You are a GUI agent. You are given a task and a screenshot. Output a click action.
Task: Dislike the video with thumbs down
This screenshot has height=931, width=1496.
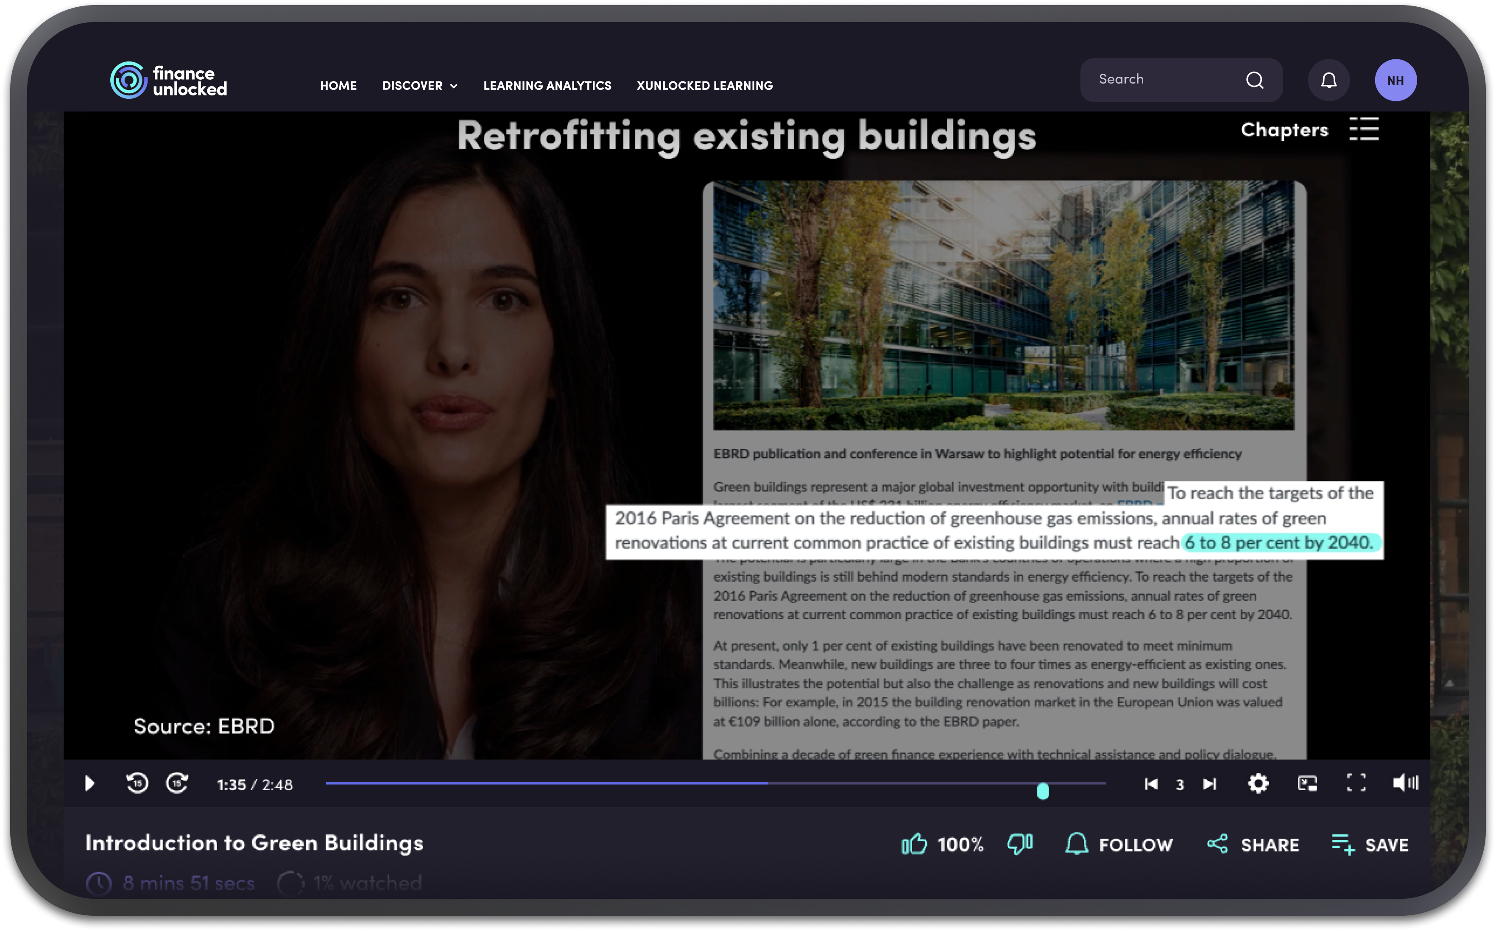click(x=1020, y=844)
